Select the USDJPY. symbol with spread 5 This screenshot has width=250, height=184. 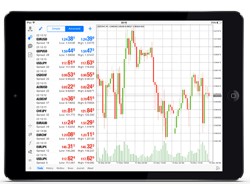65,159
